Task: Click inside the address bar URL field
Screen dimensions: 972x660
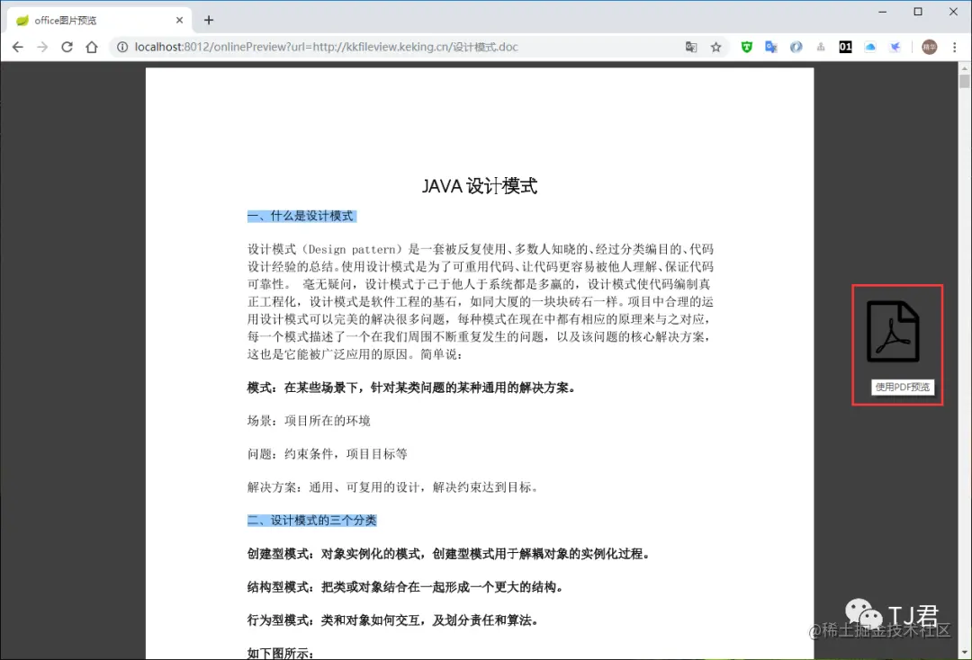Action: pos(360,47)
